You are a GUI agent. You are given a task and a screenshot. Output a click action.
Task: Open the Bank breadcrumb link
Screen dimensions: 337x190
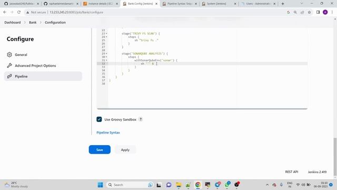coord(33,22)
